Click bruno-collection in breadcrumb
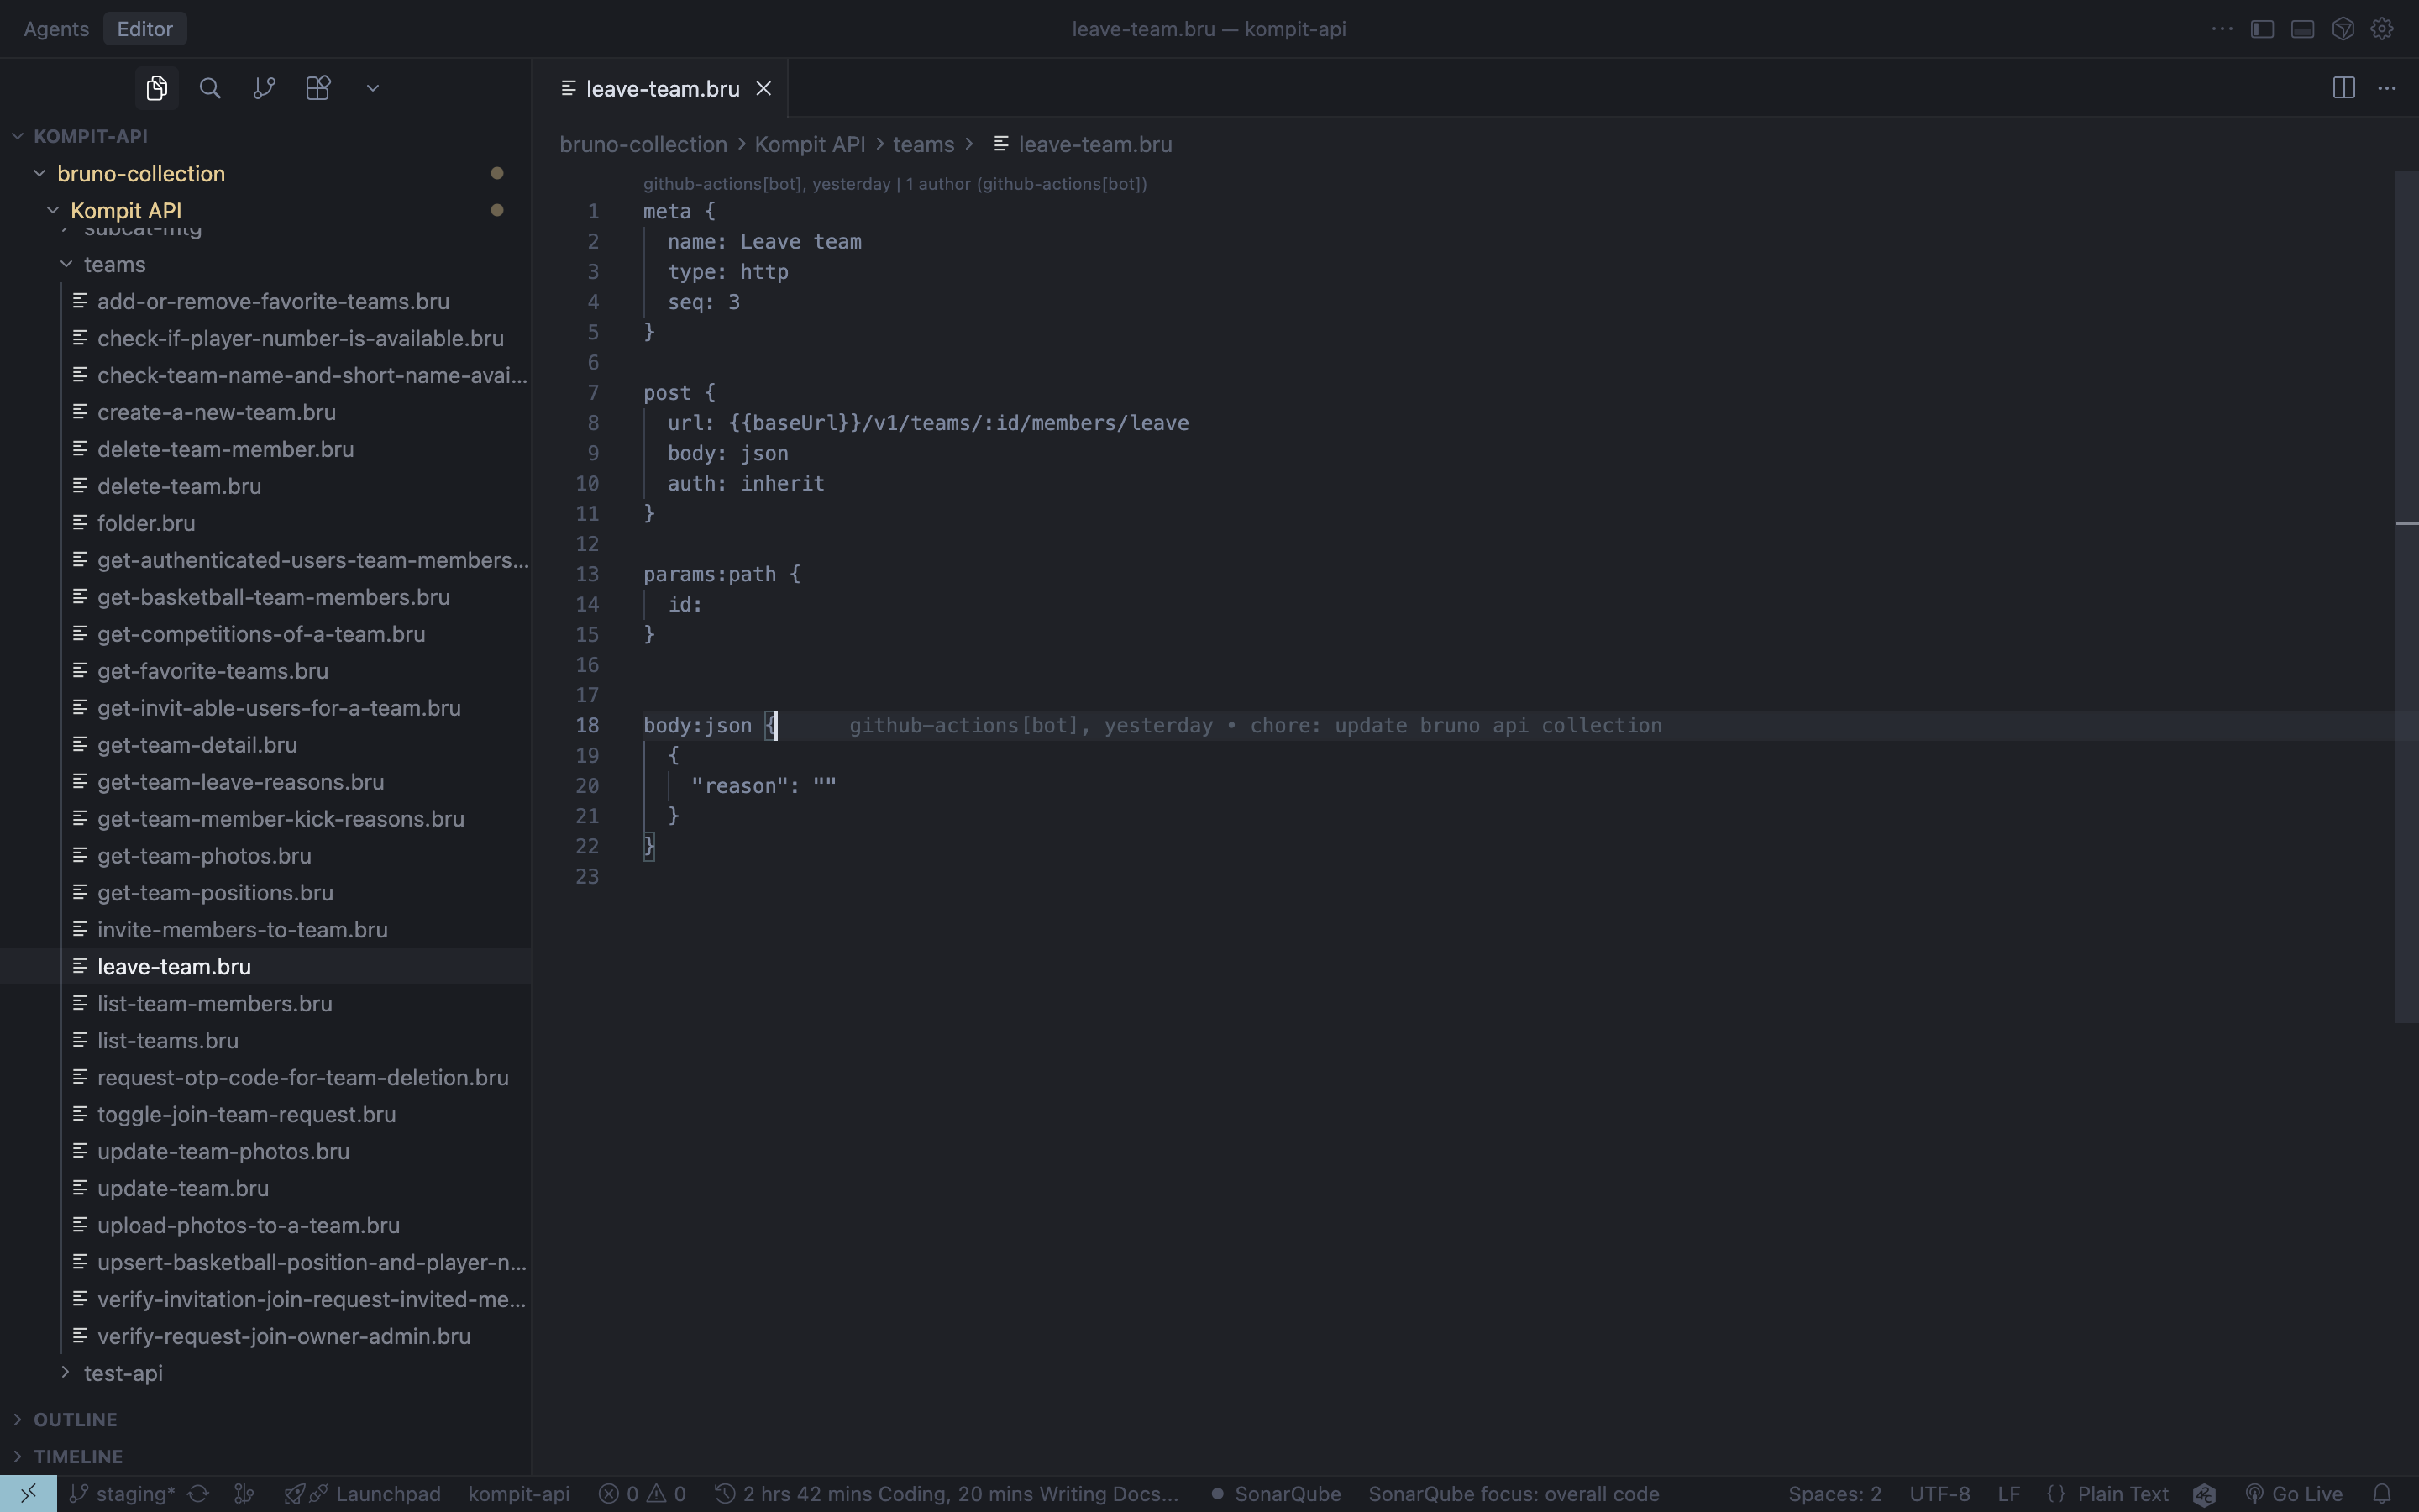The height and width of the screenshot is (1512, 2419). pyautogui.click(x=643, y=144)
